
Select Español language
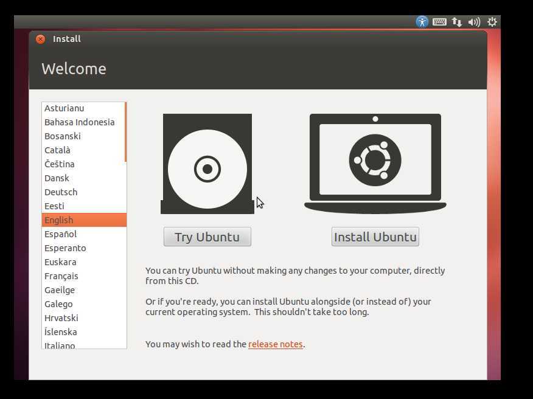(x=83, y=234)
